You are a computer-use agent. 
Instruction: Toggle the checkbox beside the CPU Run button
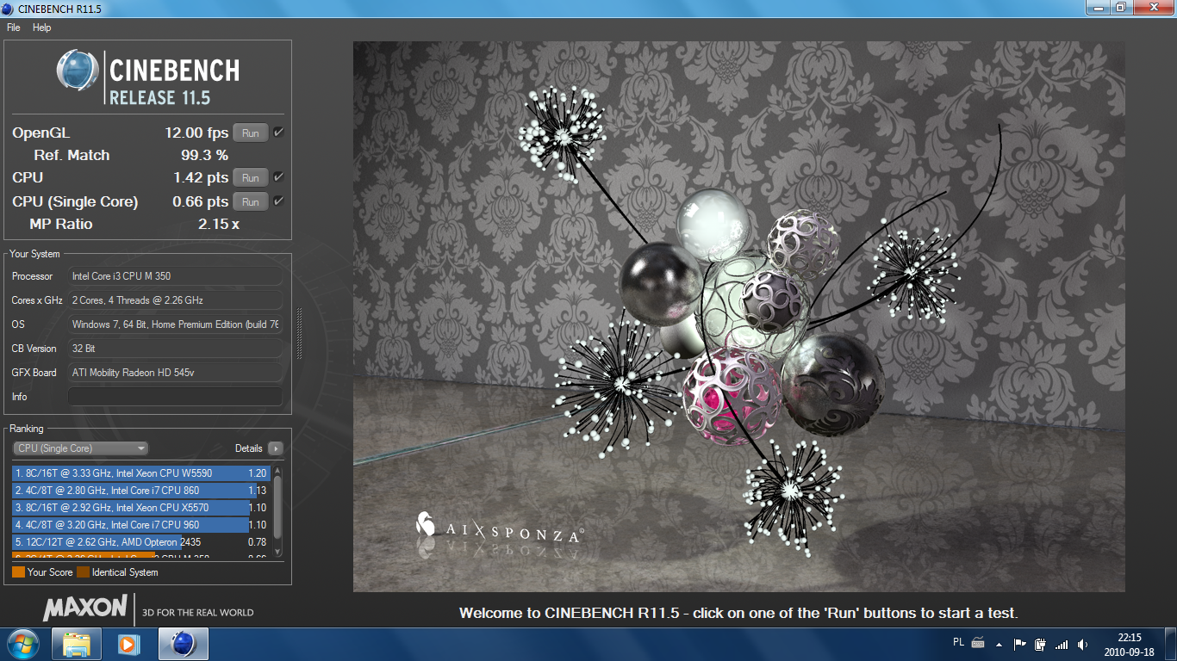[278, 177]
